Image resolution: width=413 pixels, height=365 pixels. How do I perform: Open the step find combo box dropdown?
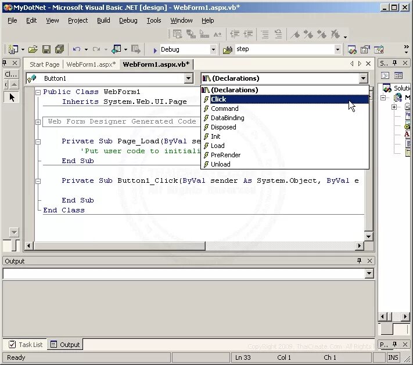pyautogui.click(x=337, y=49)
